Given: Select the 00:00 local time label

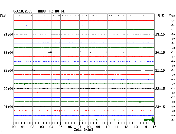Looking at the screenshot, I should pos(8,89).
